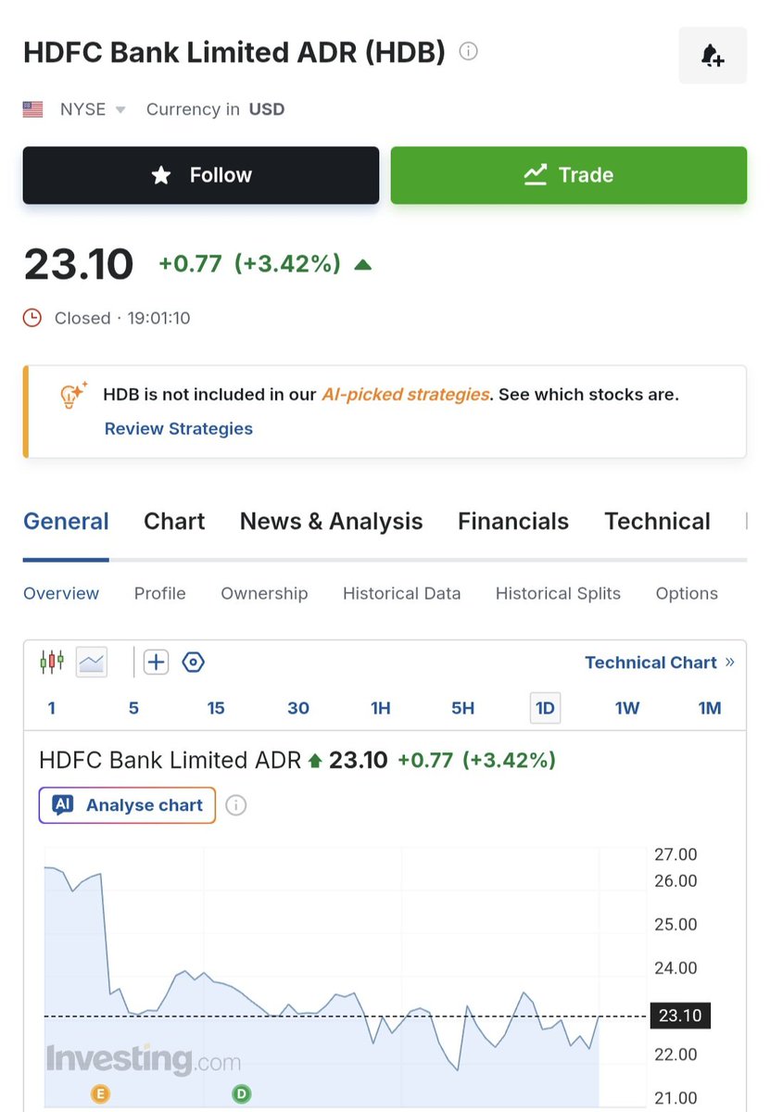Open the info icon beside HDB title

tap(469, 52)
